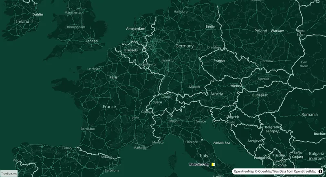Click the France country label

[109, 107]
